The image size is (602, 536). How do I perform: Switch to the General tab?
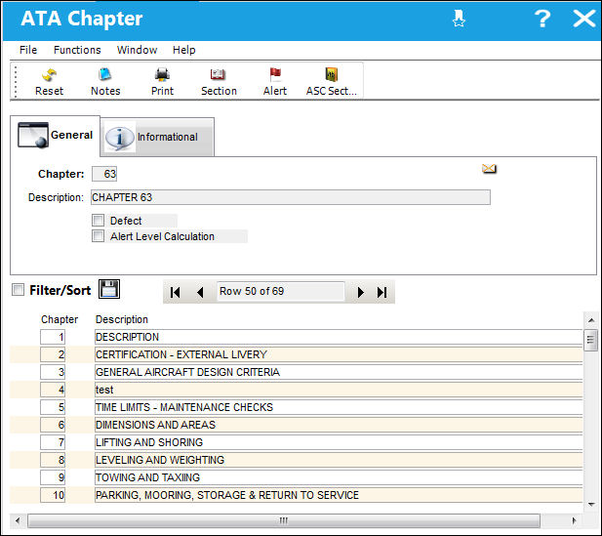click(x=56, y=136)
